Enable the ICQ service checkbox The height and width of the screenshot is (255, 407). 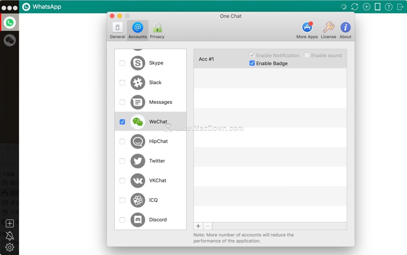[122, 200]
